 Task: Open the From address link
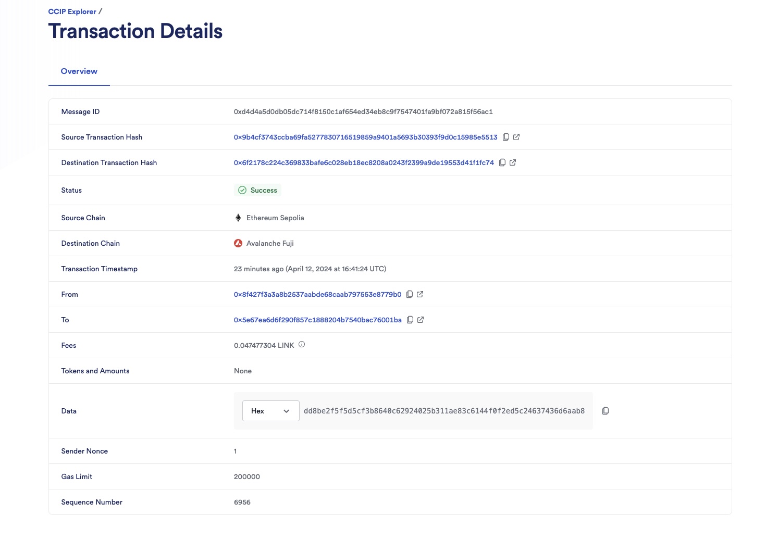[318, 294]
